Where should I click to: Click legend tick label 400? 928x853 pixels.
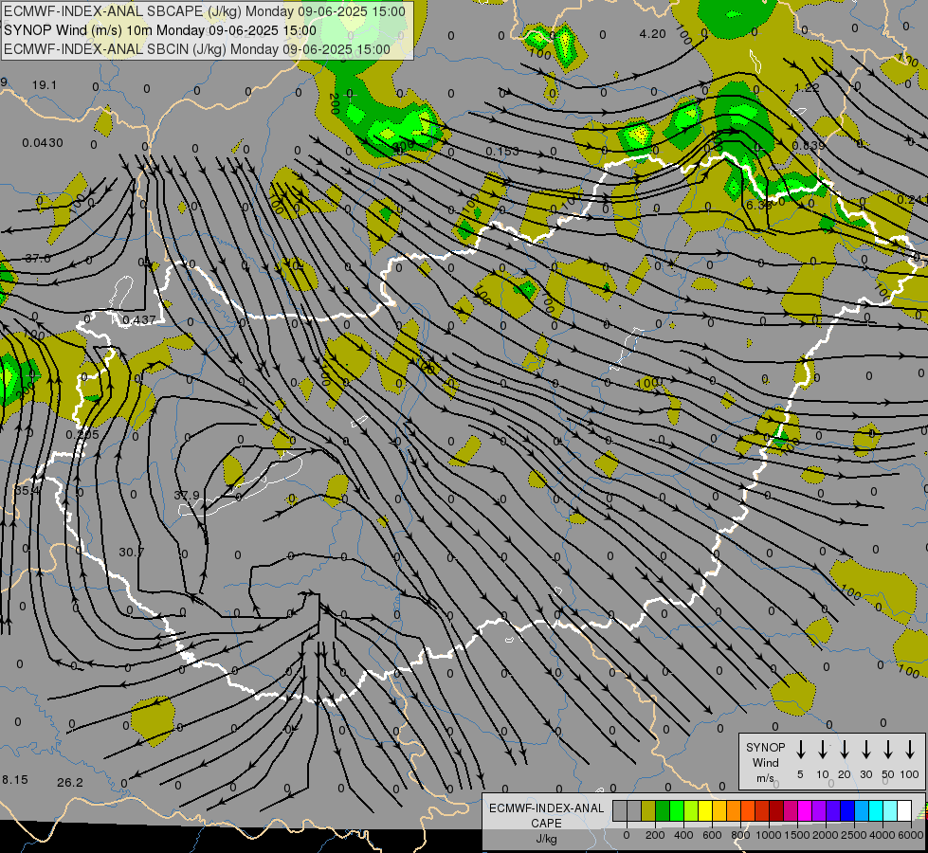[683, 835]
